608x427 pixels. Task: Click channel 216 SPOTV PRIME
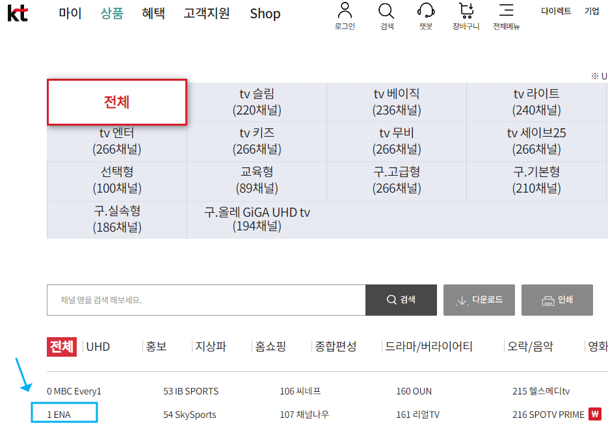[x=548, y=415]
